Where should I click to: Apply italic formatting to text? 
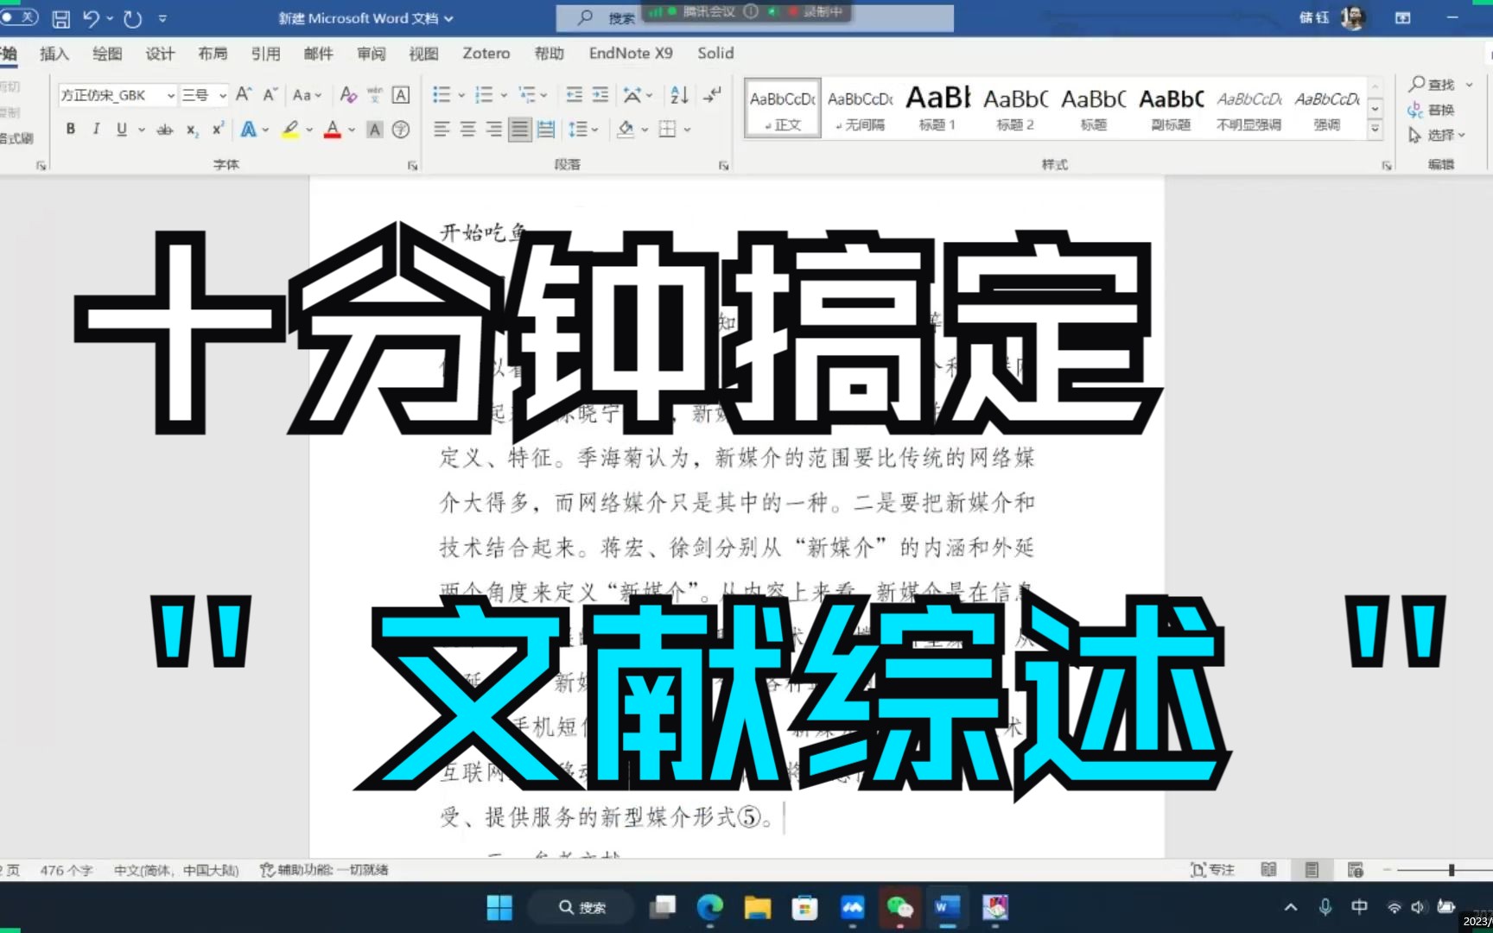coord(96,128)
